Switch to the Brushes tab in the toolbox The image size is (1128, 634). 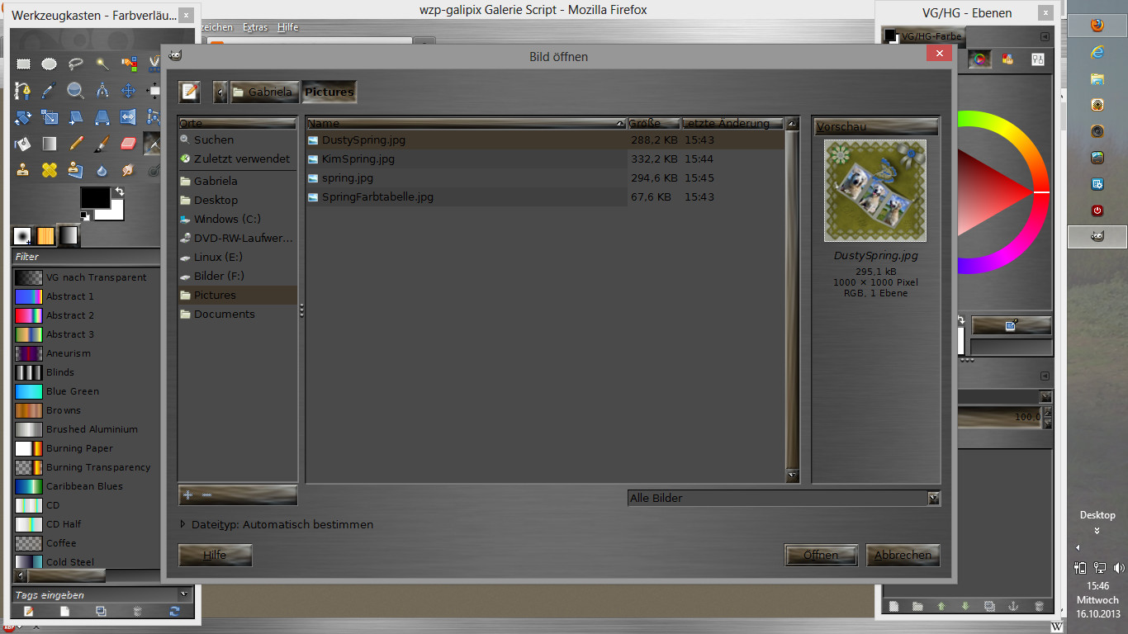23,236
